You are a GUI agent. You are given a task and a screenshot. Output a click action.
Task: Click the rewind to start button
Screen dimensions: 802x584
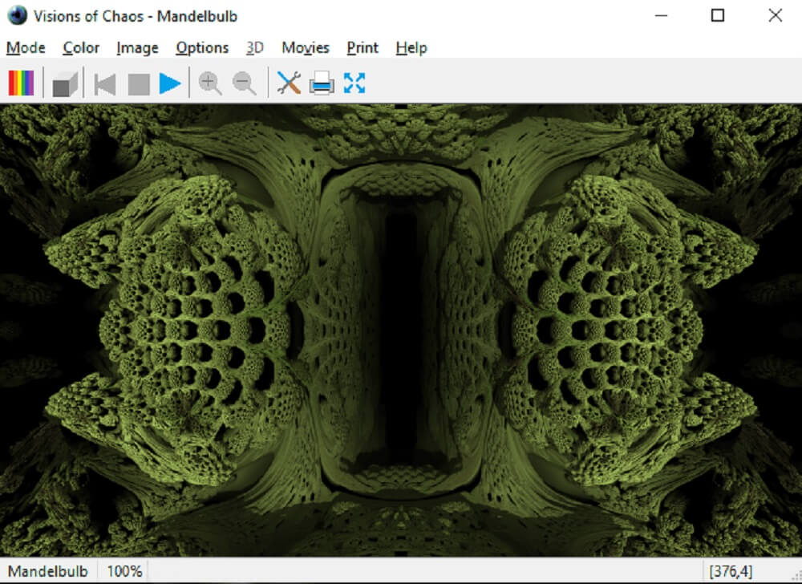[x=104, y=83]
